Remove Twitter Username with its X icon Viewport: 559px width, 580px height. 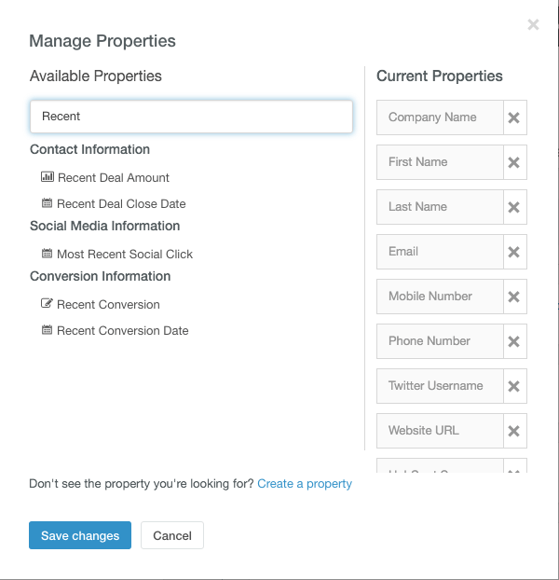click(514, 386)
